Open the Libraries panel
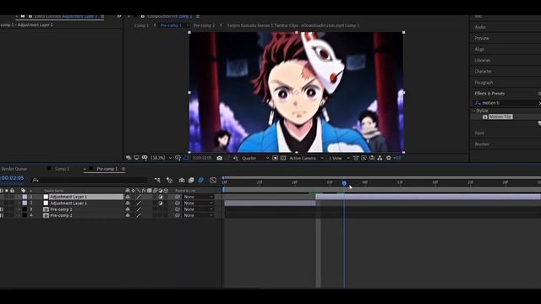The width and height of the screenshot is (541, 304). (483, 60)
